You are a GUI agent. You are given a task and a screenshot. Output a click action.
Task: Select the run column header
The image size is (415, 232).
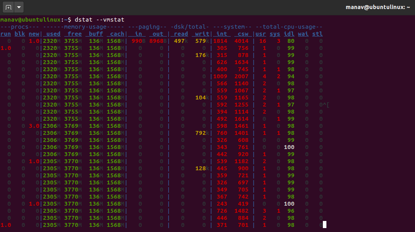click(6, 34)
